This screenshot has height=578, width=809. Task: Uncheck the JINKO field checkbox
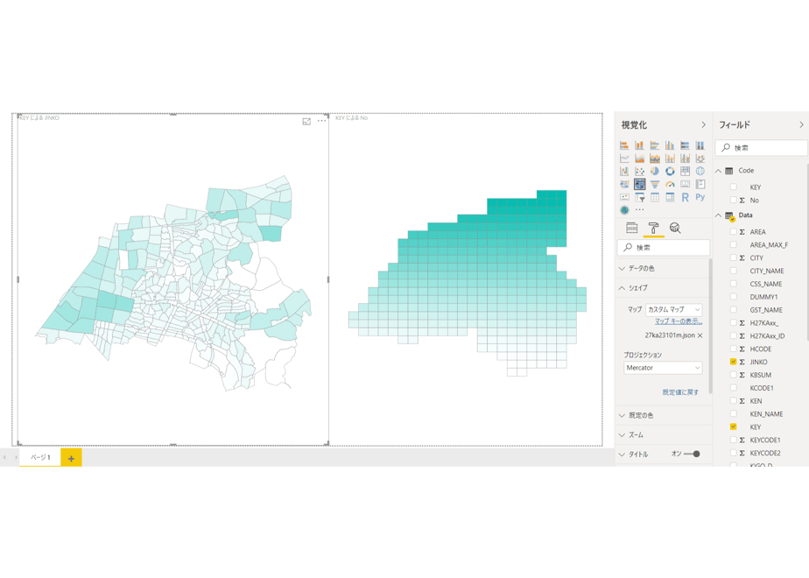(x=733, y=362)
